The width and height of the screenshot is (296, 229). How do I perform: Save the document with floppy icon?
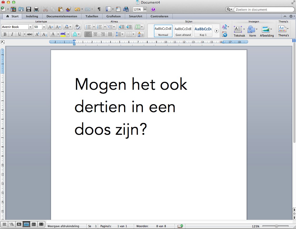[x=28, y=9]
